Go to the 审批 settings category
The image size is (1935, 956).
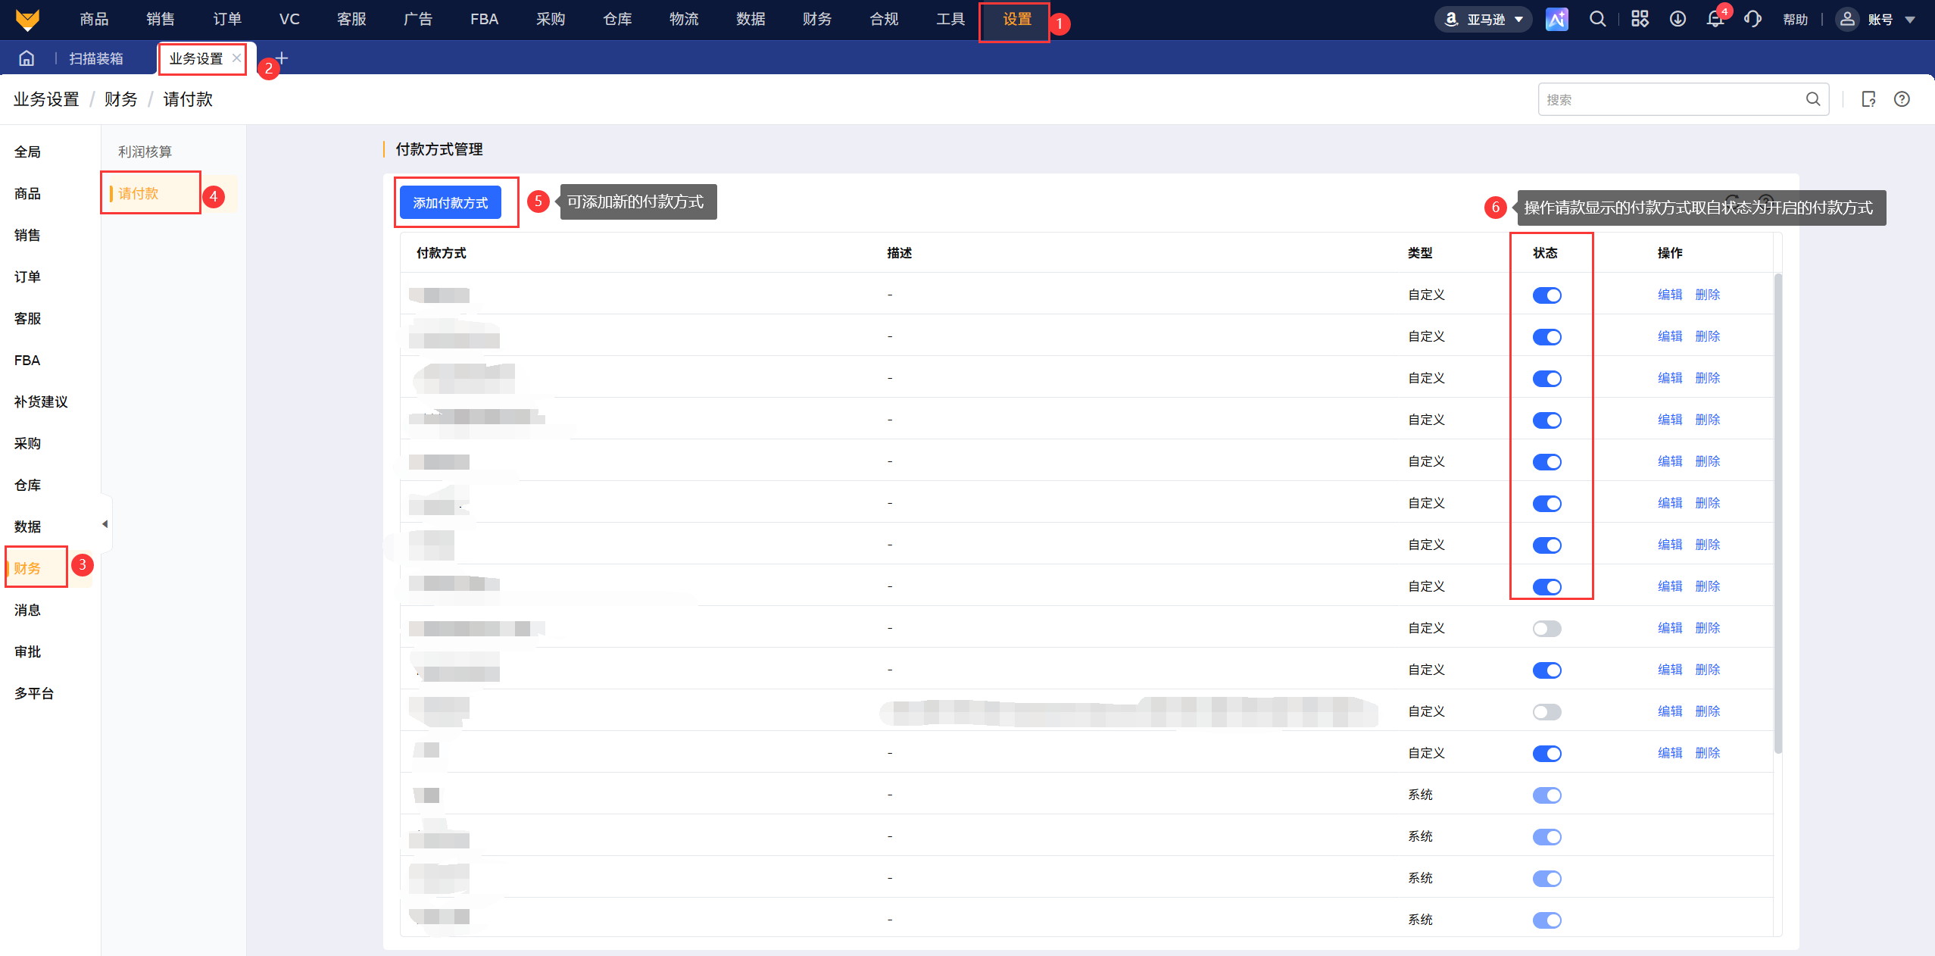point(27,651)
